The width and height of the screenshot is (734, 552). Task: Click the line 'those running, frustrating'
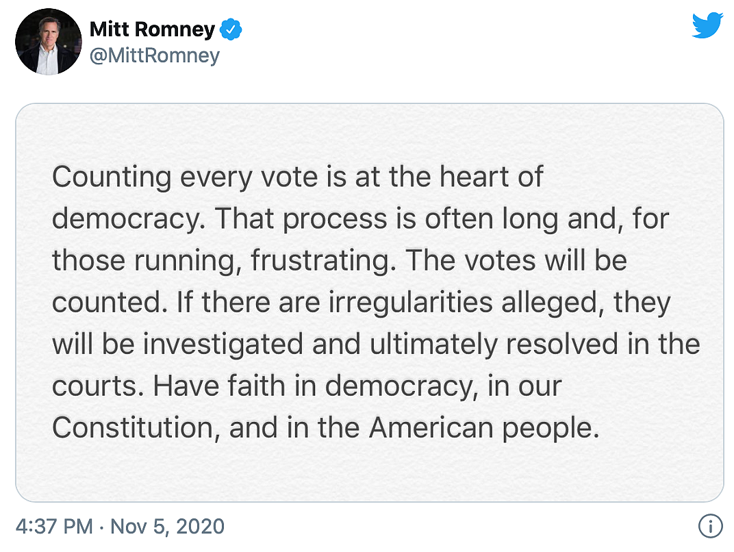tap(340, 261)
